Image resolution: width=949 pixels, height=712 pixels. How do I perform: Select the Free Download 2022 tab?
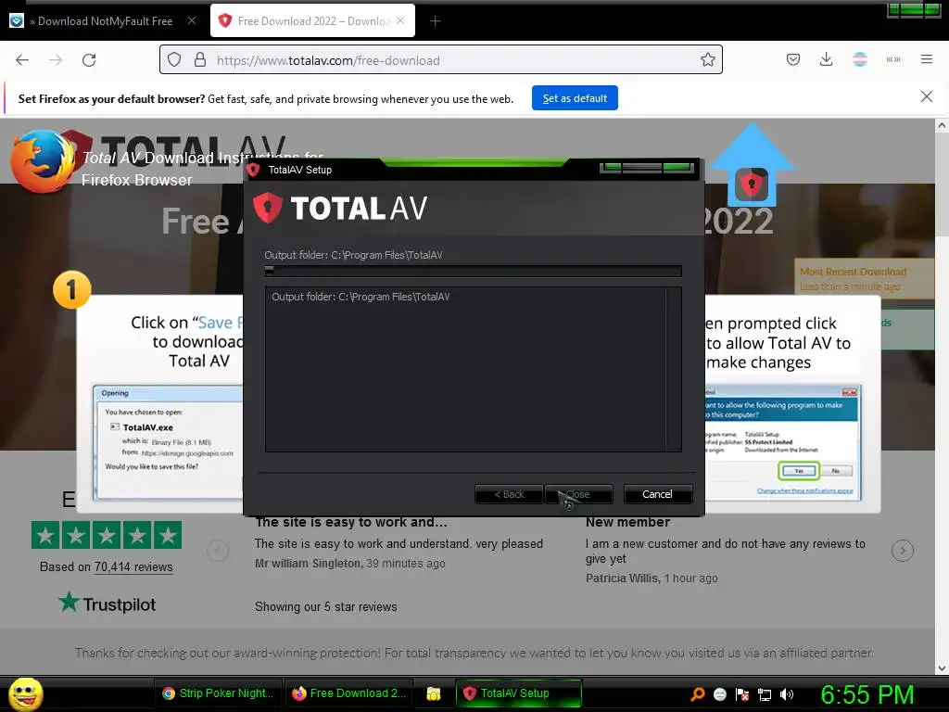click(x=313, y=21)
